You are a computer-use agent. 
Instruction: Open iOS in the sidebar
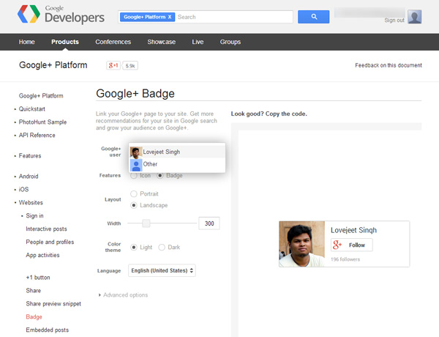pyautogui.click(x=24, y=190)
